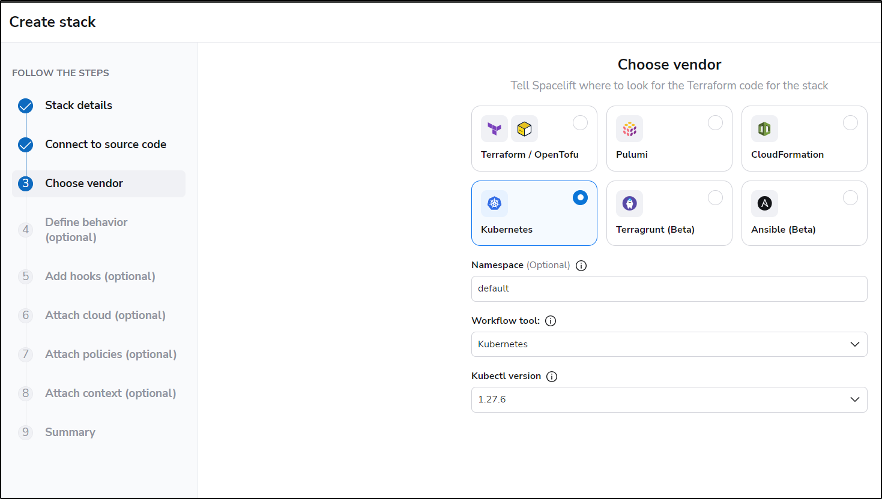Open Add hooks (optional) step

pos(100,276)
